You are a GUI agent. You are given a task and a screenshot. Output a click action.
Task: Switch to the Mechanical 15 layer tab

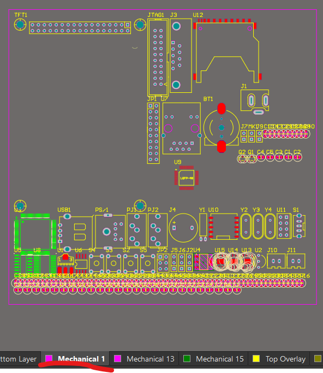pos(213,358)
